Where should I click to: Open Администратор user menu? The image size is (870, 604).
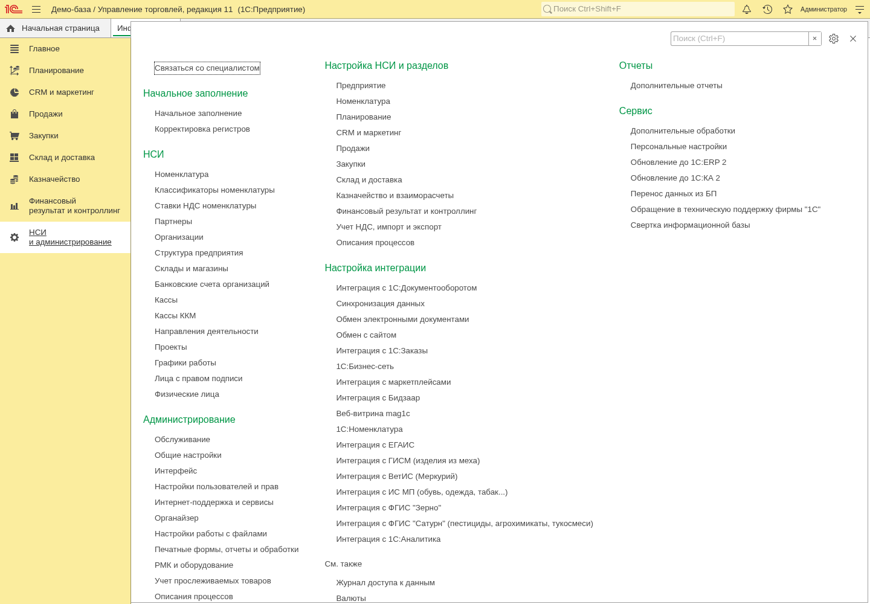pyautogui.click(x=823, y=9)
